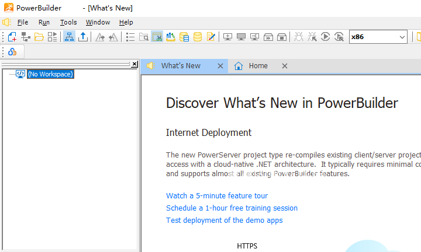
Task: Click the Select and Debug bug-arrow icon
Action: [312, 37]
